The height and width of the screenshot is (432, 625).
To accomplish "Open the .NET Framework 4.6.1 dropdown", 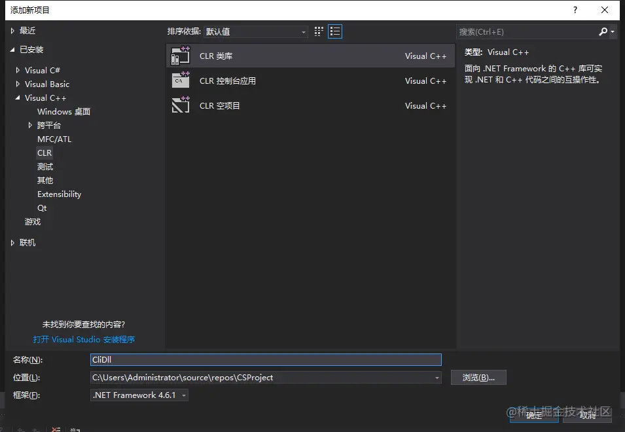I will [139, 395].
